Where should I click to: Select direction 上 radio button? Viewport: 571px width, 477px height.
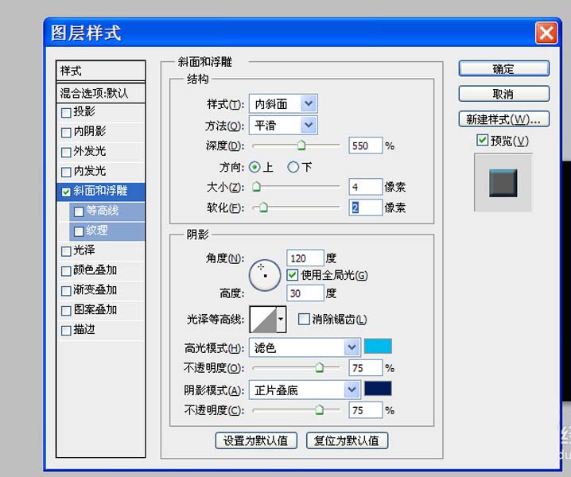click(254, 167)
